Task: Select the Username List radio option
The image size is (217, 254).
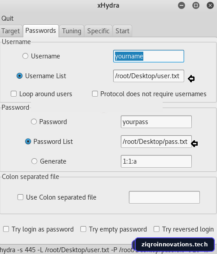Action: pos(20,76)
